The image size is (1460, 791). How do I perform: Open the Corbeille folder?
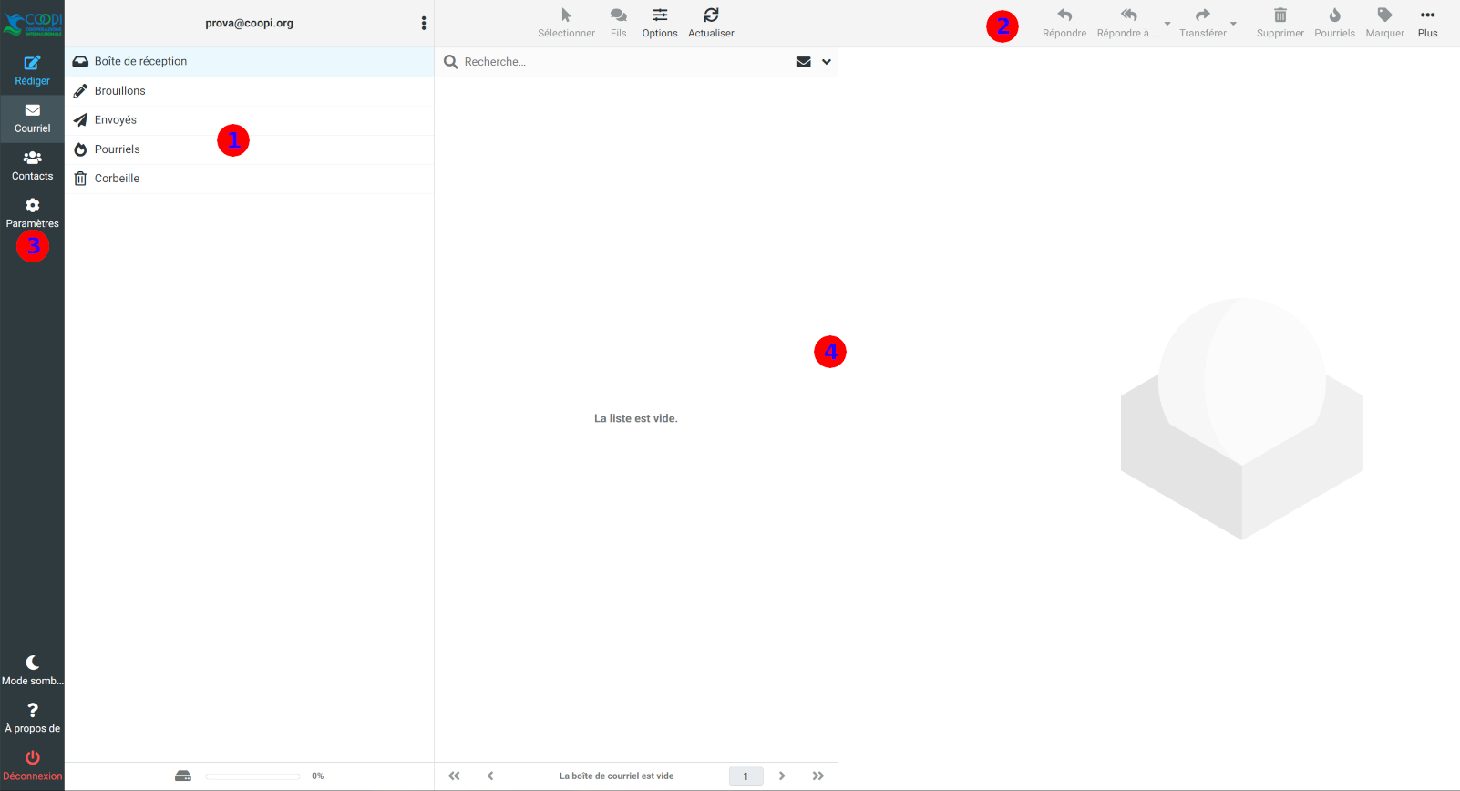[117, 179]
